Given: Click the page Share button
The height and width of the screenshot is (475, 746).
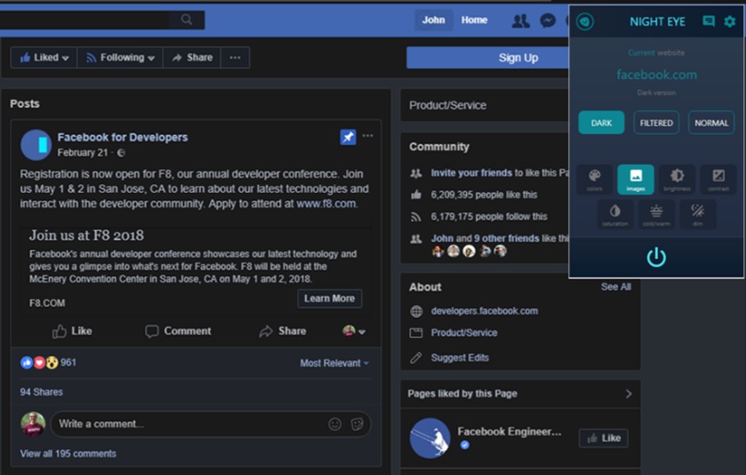Looking at the screenshot, I should (x=192, y=58).
